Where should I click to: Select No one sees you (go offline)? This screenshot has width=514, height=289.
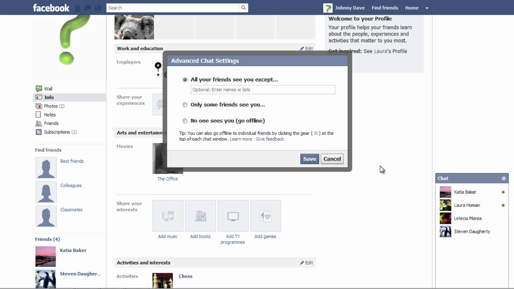tap(185, 121)
